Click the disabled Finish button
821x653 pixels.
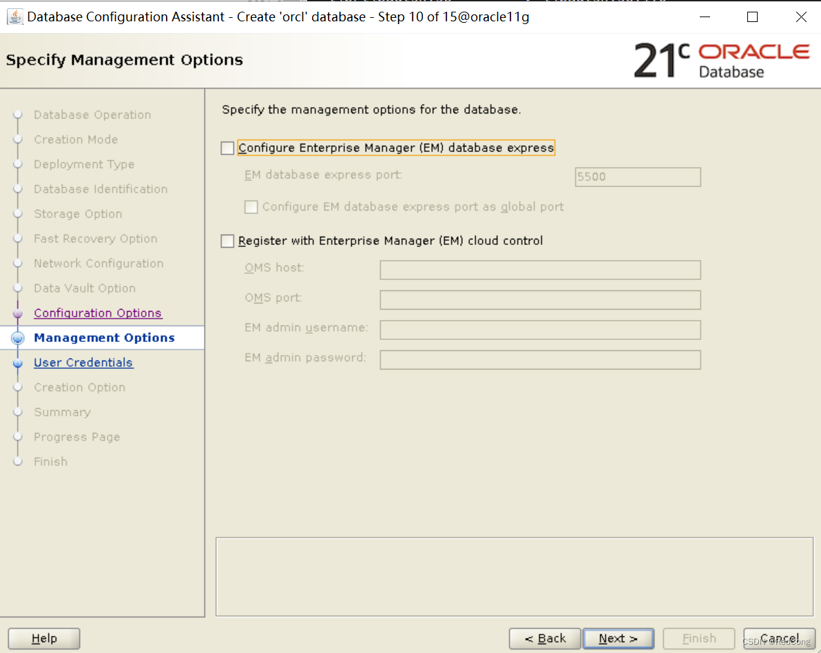698,639
